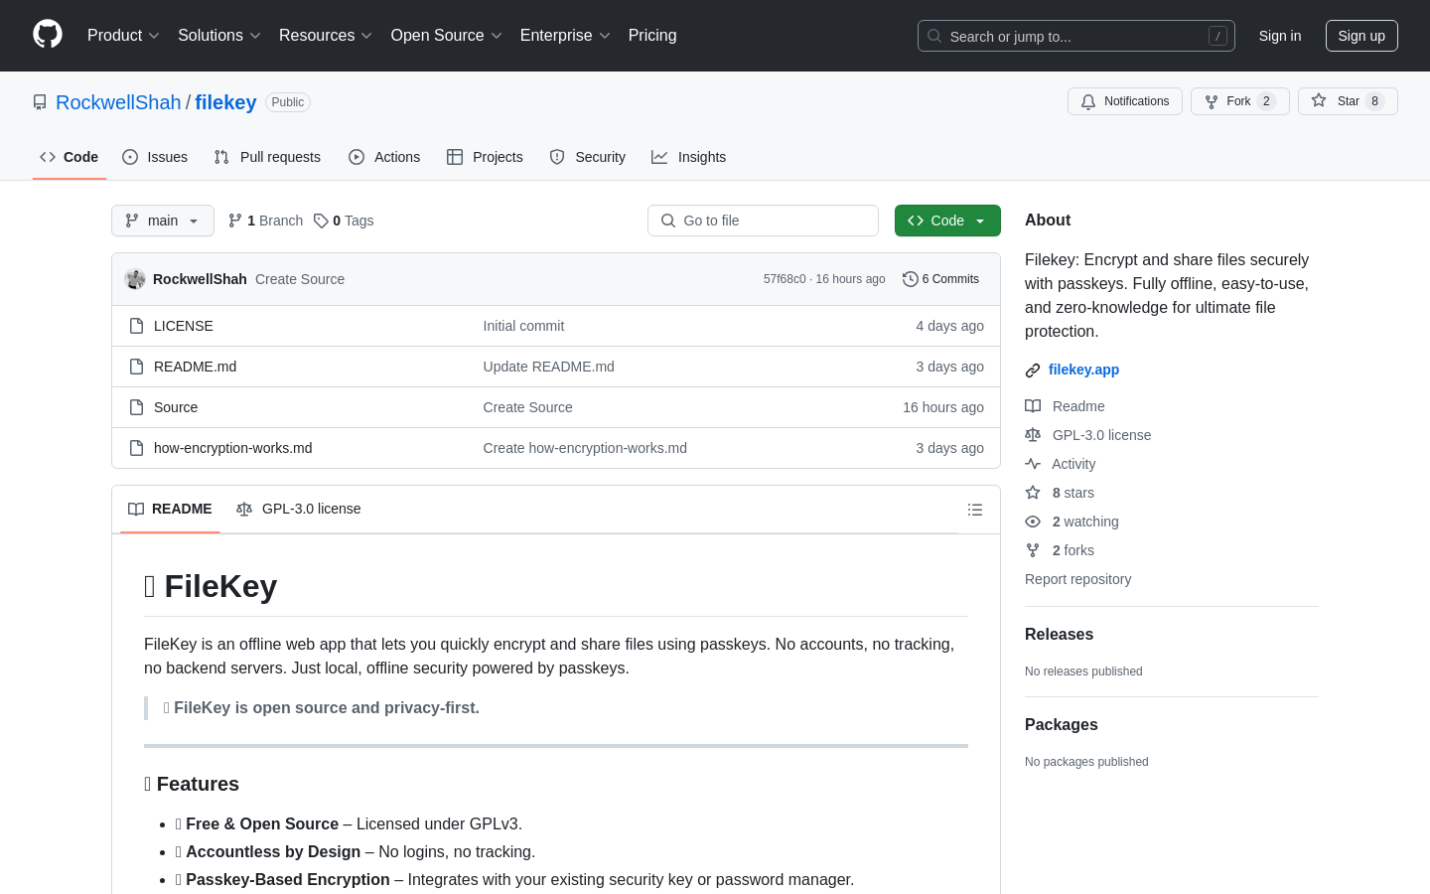Open the main branch dropdown
Viewport: 1430px width, 894px height.
pos(163,221)
